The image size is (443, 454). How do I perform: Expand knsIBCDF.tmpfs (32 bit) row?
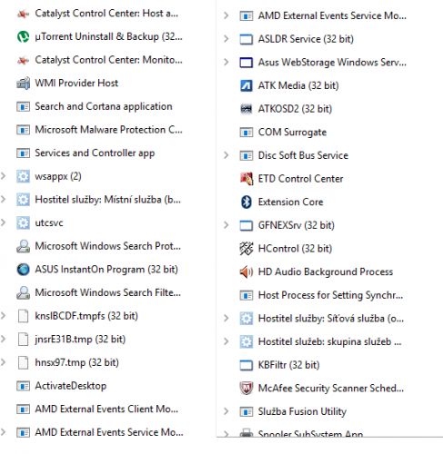click(x=4, y=316)
